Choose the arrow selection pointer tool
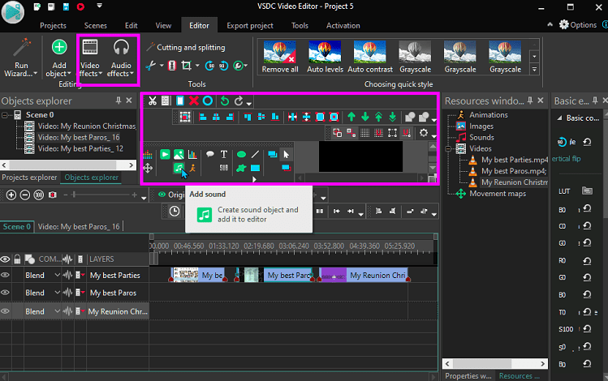 pos(287,155)
